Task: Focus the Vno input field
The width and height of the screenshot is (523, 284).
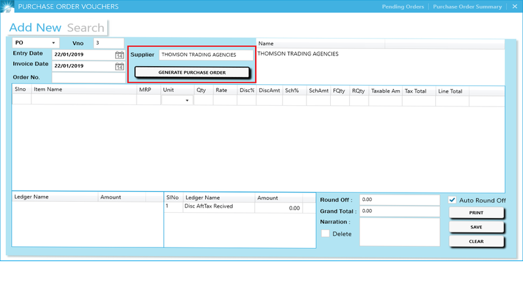Action: [109, 43]
